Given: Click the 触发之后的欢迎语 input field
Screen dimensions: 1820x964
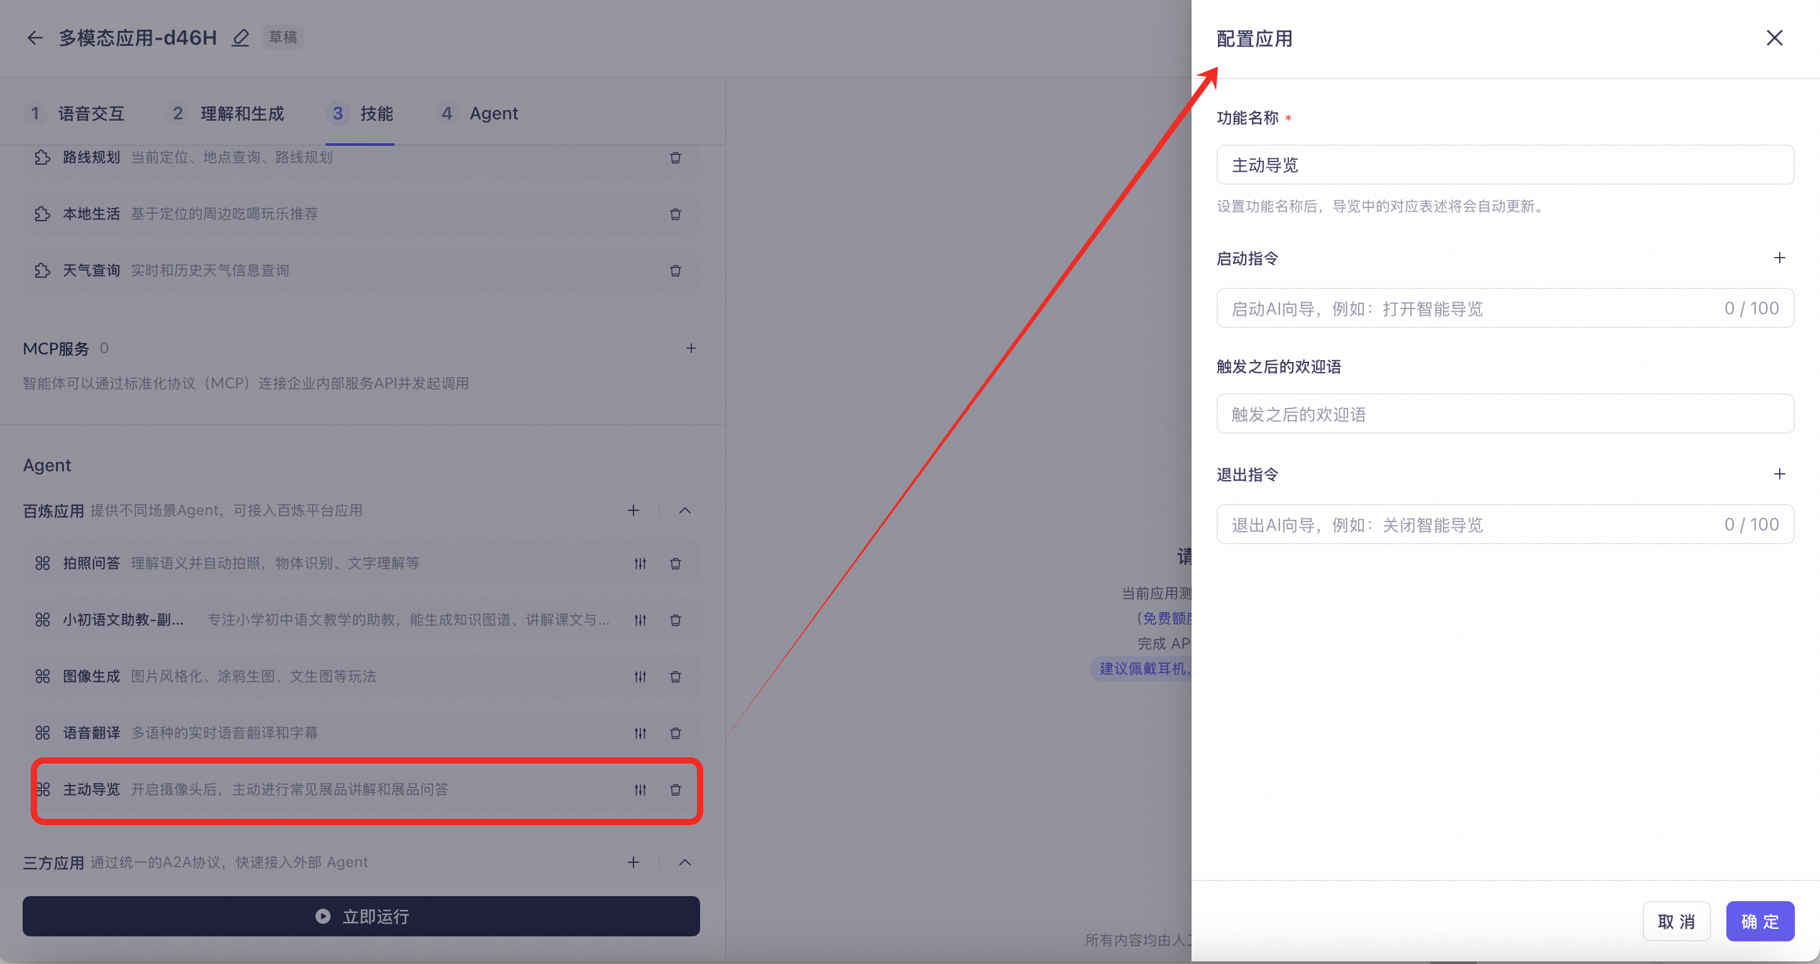Looking at the screenshot, I should coord(1504,414).
